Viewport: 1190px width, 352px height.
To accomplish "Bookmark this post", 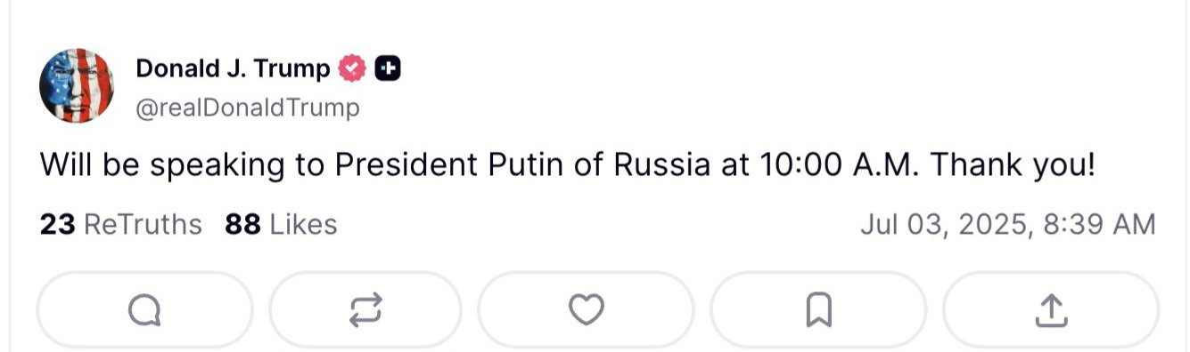I will tap(818, 310).
